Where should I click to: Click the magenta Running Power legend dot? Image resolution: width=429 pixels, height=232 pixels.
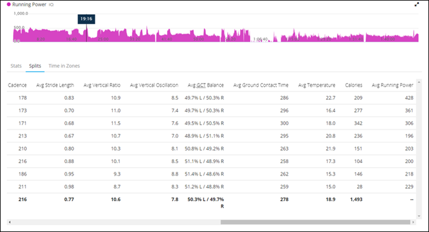pyautogui.click(x=9, y=4)
